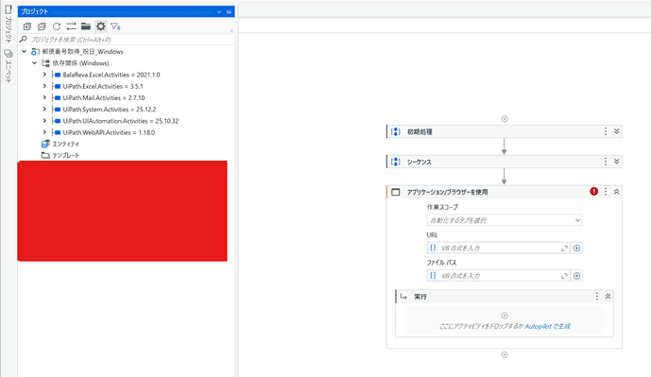Viewport: 651px width, 377px height.
Task: Click the 初期処理 sequence icon
Action: pos(396,131)
